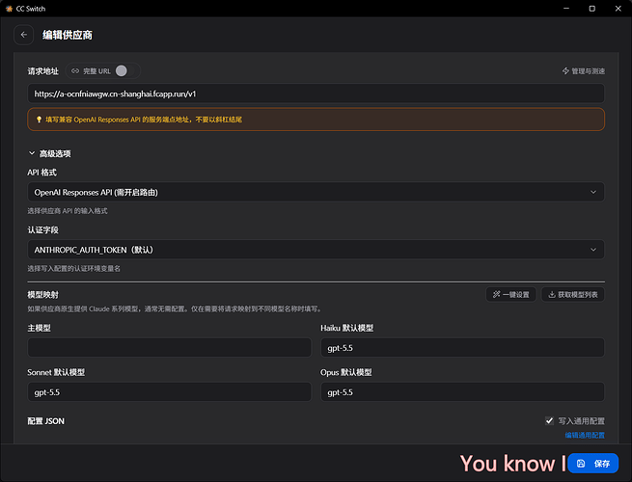Viewport: 632px width, 482px height.
Task: Click the lightning icon of 管理与测速
Action: 565,71
